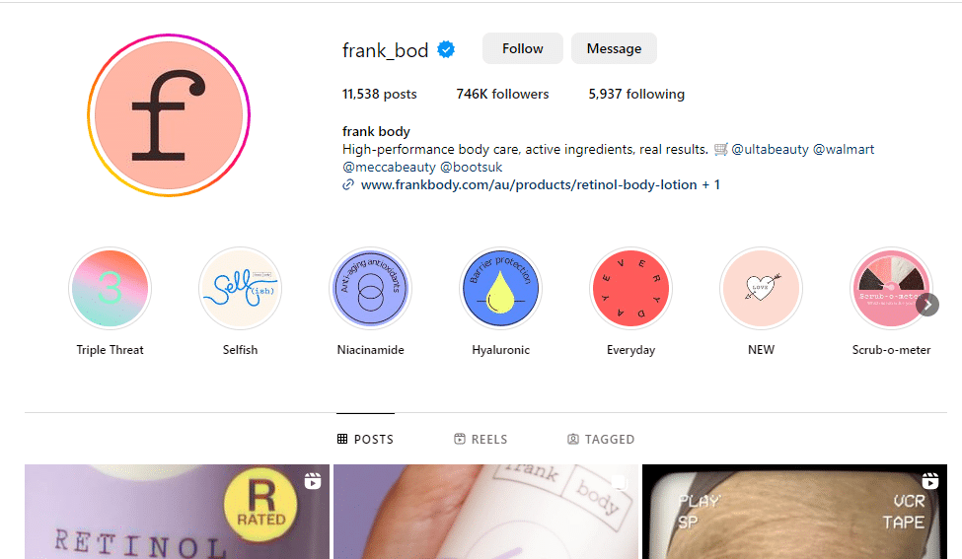Screen dimensions: 962x559
Task: Open the Triple Threat story highlight
Action: click(110, 289)
